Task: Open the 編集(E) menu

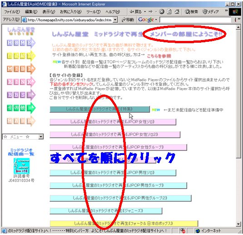Action: [31, 12]
